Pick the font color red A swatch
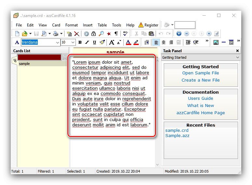 tap(128, 42)
